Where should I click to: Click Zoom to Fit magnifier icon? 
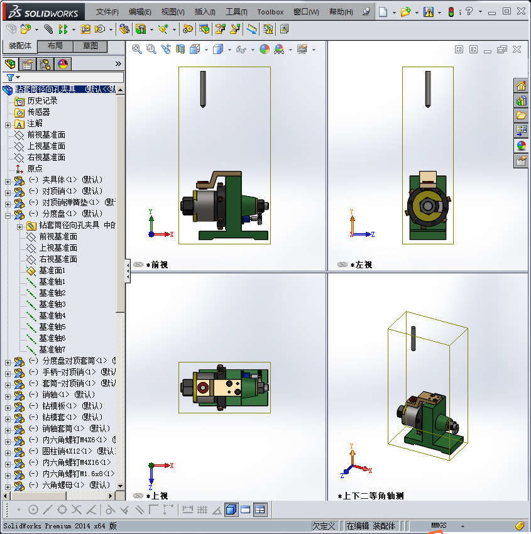pos(137,50)
